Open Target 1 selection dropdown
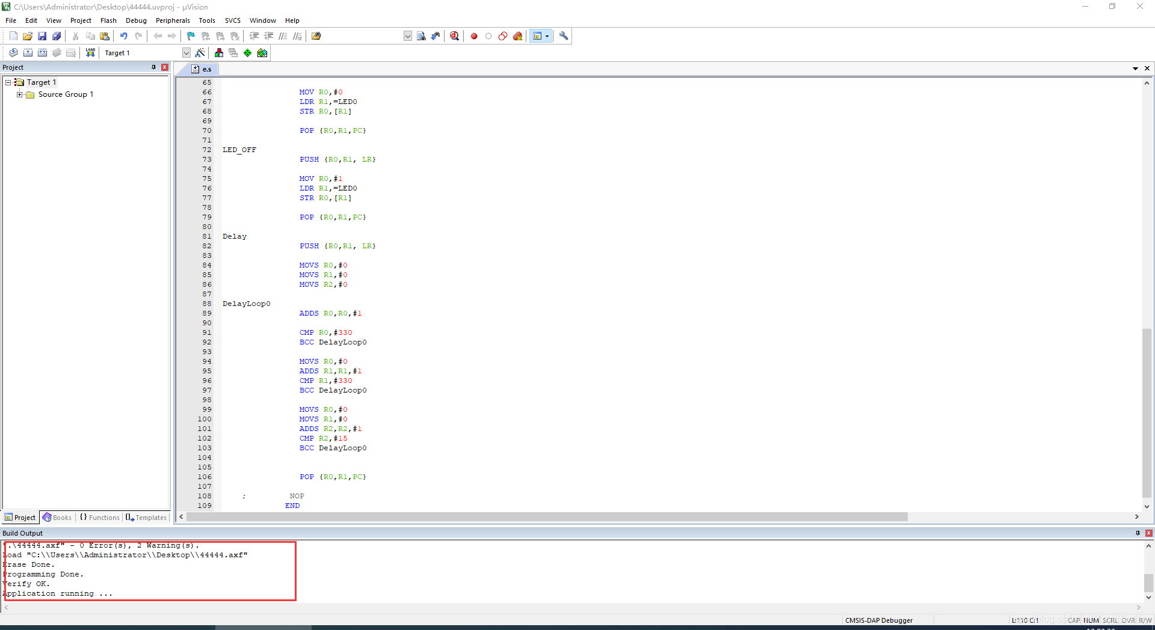Image resolution: width=1155 pixels, height=630 pixels. [186, 53]
